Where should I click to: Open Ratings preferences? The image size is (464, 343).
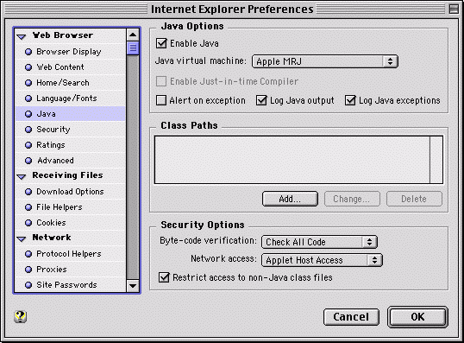[71, 145]
